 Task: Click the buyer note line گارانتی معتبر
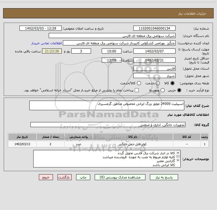tap(166, 161)
